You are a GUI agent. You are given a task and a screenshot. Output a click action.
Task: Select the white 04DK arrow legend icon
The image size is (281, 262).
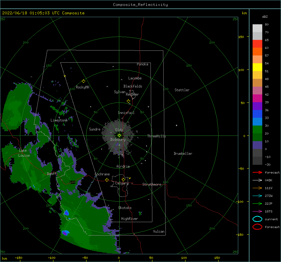pyautogui.click(x=257, y=180)
